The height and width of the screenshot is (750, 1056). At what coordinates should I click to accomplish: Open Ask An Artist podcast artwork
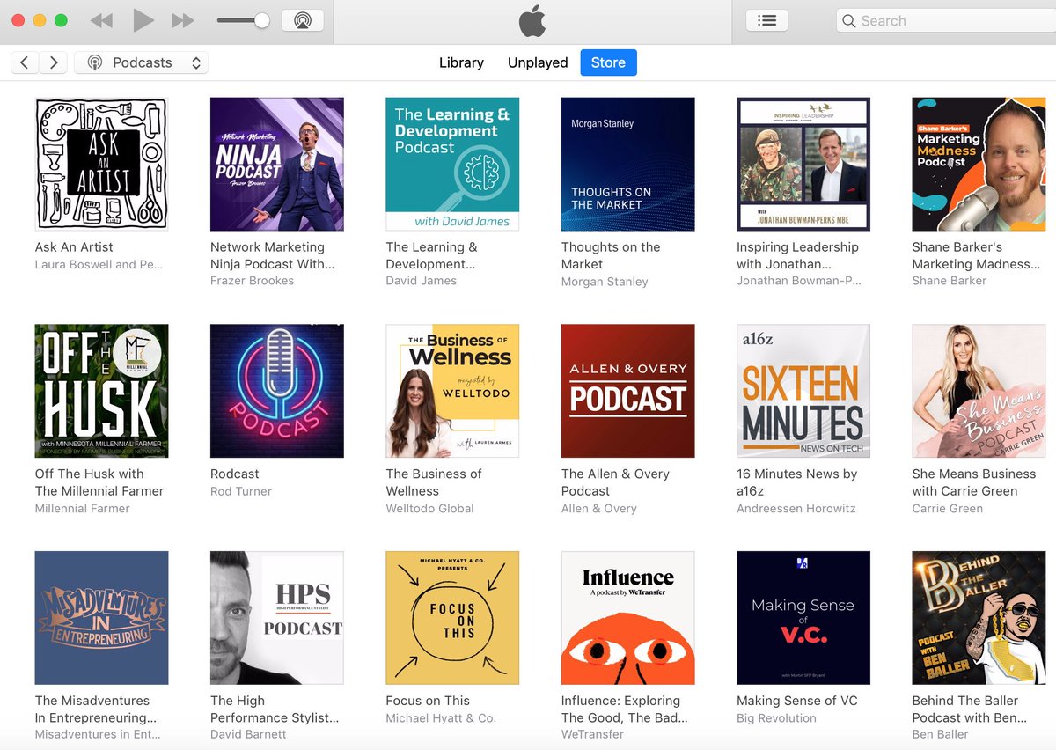101,164
